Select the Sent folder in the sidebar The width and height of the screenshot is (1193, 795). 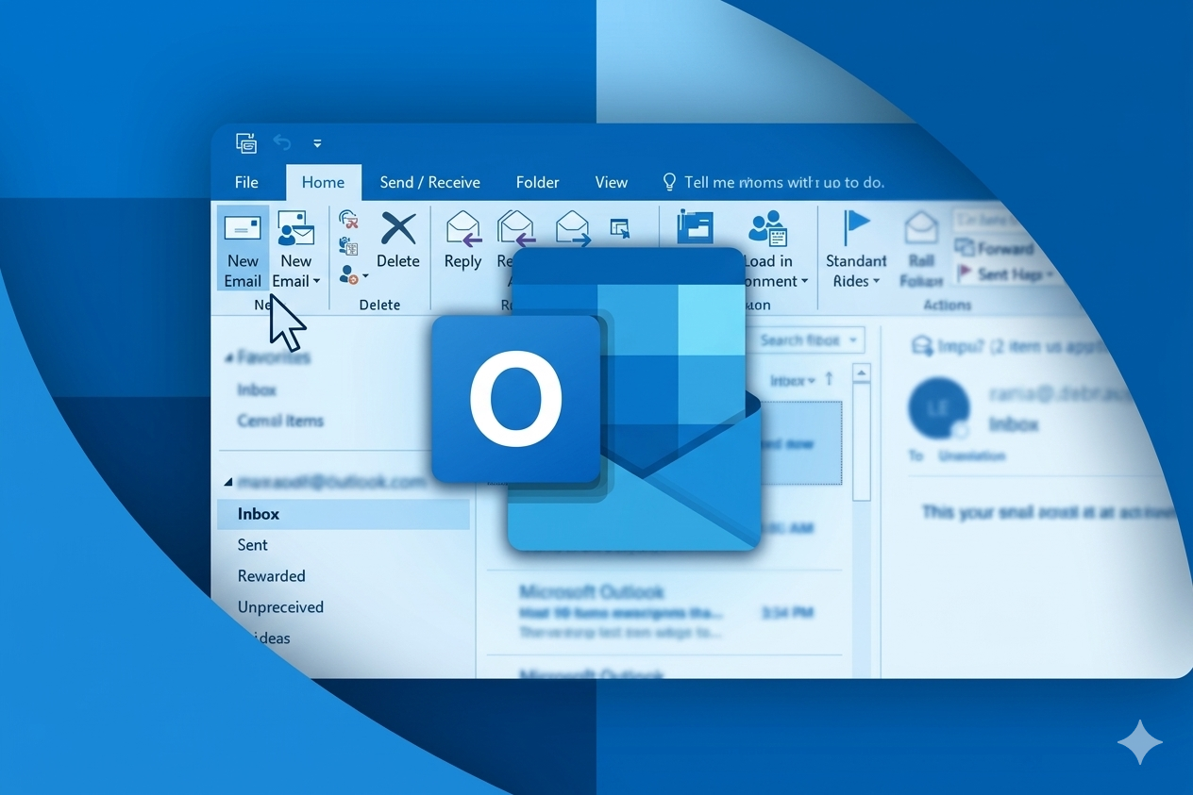point(253,545)
